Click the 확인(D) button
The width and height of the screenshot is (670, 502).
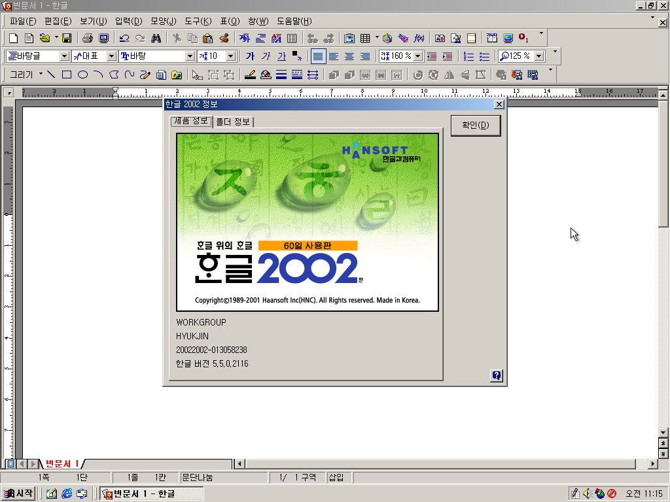coord(476,125)
